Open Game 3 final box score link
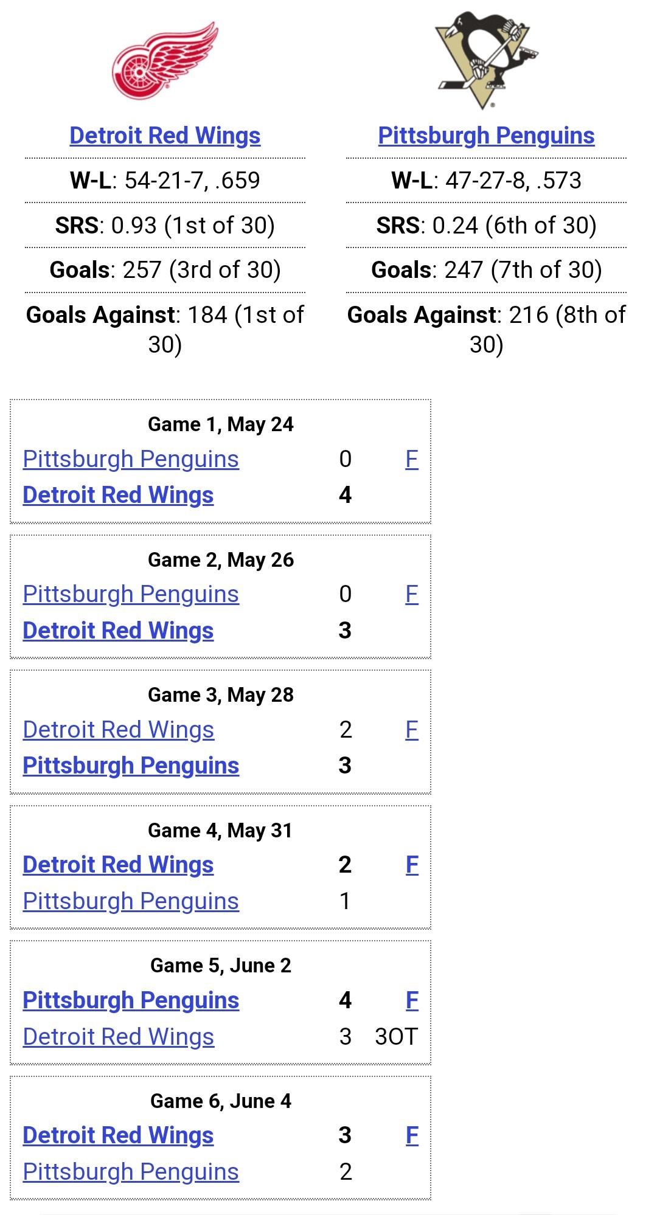This screenshot has width=657, height=1215. pyautogui.click(x=412, y=730)
